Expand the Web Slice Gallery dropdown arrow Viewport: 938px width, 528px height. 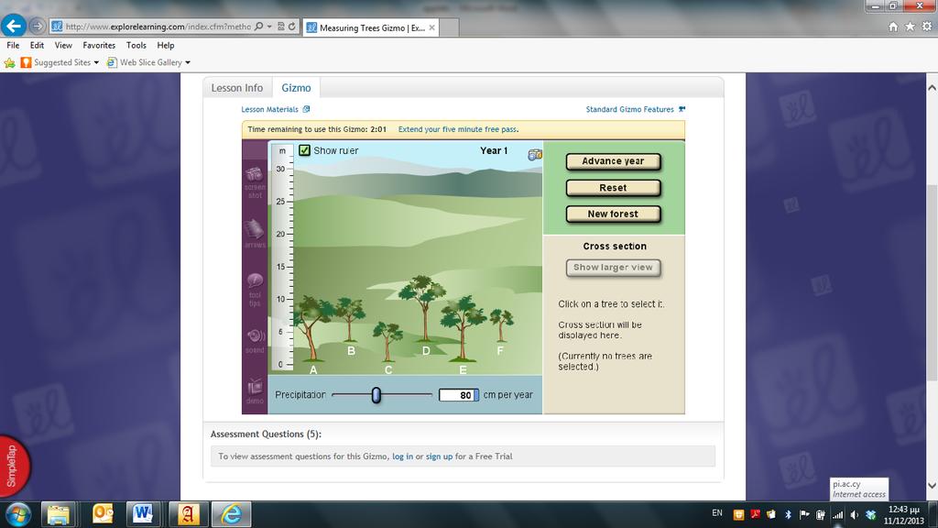coord(188,62)
